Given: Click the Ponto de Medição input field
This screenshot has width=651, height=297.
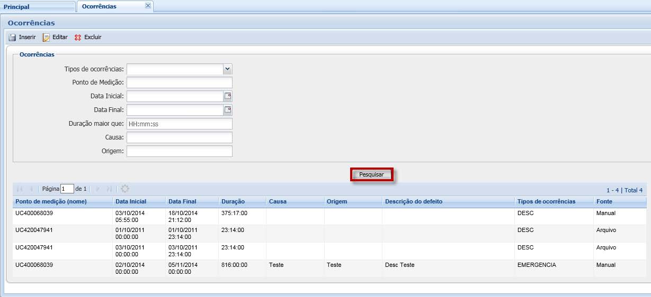Looking at the screenshot, I should tap(179, 82).
